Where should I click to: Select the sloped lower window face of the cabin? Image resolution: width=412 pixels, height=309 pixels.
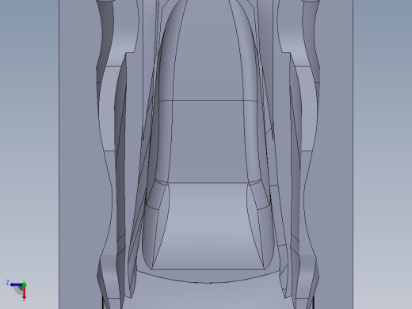[x=208, y=226]
